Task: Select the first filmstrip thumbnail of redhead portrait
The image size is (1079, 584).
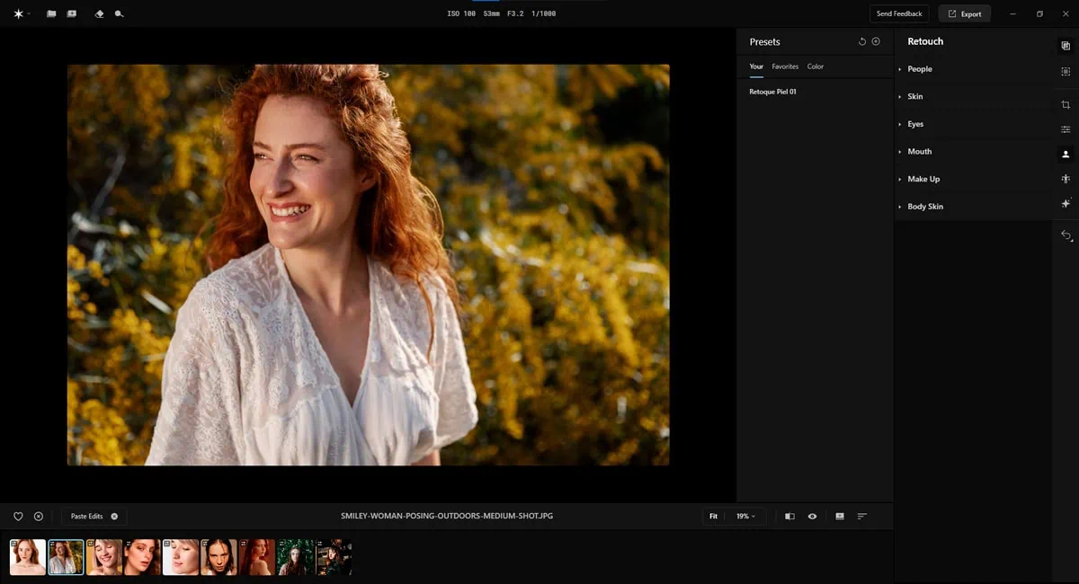Action: coord(27,557)
